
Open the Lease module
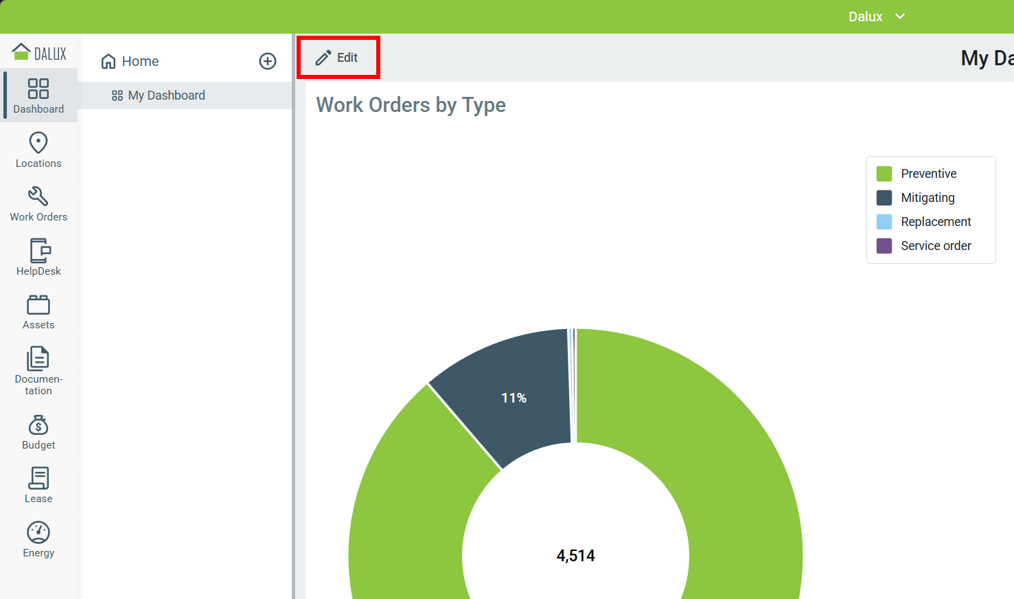38,486
